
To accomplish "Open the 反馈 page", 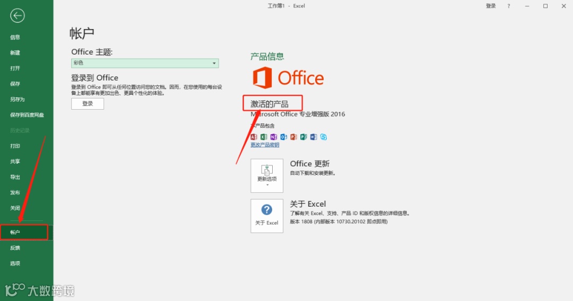I will [x=15, y=248].
